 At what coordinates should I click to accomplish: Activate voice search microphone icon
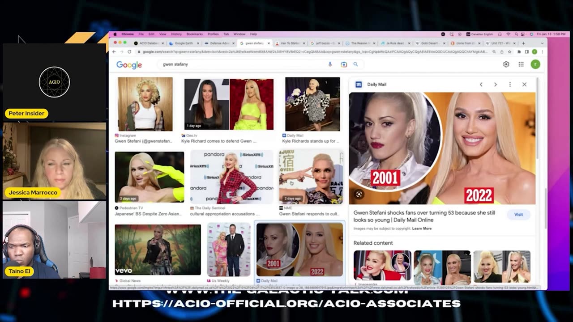tap(330, 64)
